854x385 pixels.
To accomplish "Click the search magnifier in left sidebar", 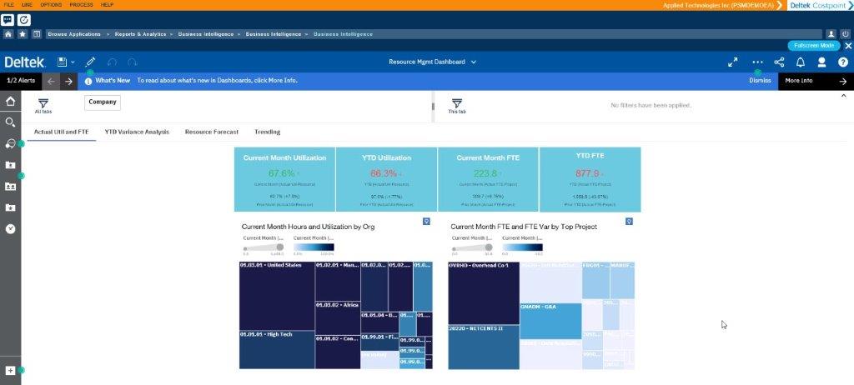I will (11, 122).
